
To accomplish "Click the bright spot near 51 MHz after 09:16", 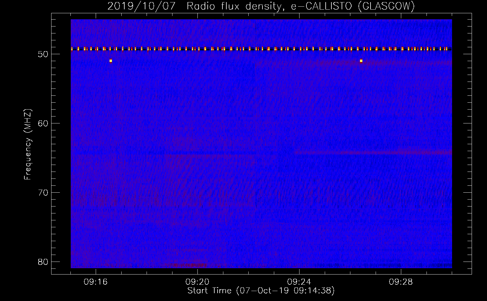I will click(111, 61).
